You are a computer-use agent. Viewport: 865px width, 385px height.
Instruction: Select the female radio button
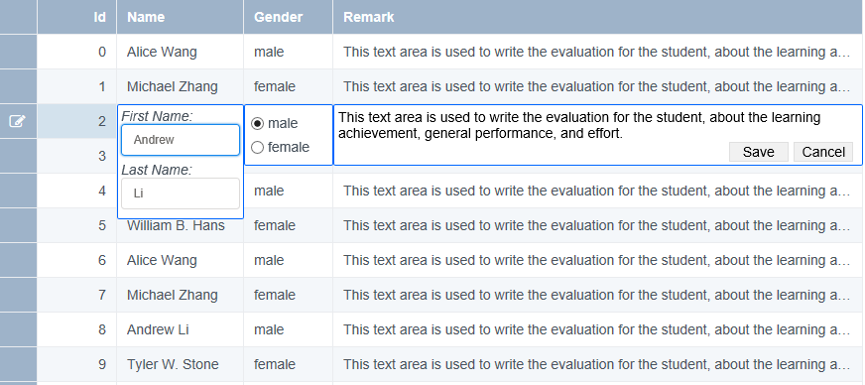pyautogui.click(x=257, y=147)
